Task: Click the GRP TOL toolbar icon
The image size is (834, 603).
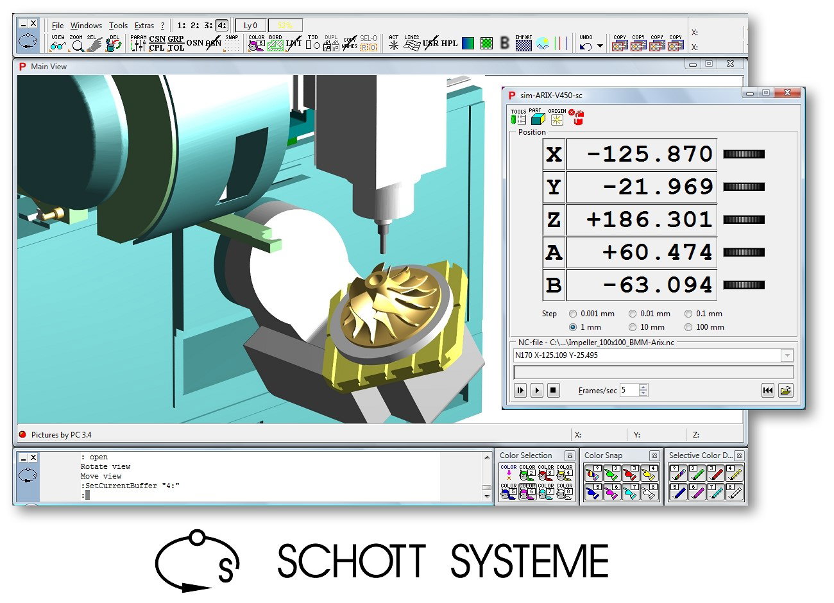Action: tap(176, 44)
